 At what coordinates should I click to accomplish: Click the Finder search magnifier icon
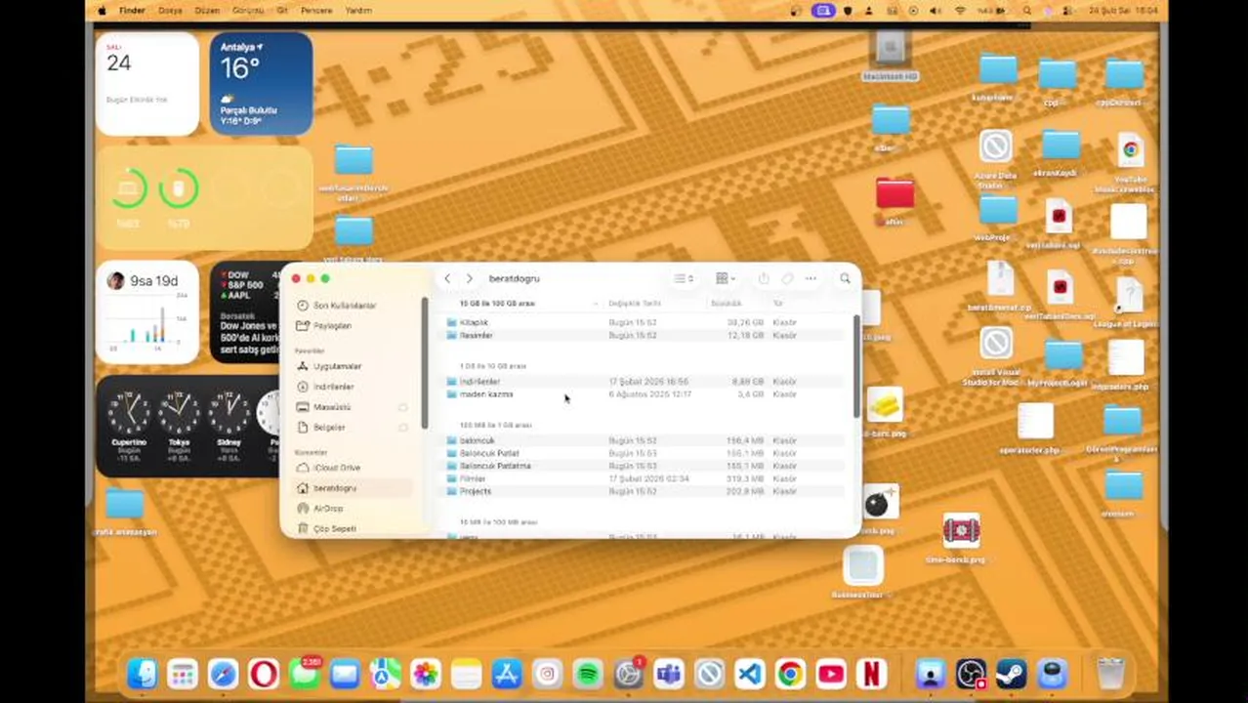845,278
